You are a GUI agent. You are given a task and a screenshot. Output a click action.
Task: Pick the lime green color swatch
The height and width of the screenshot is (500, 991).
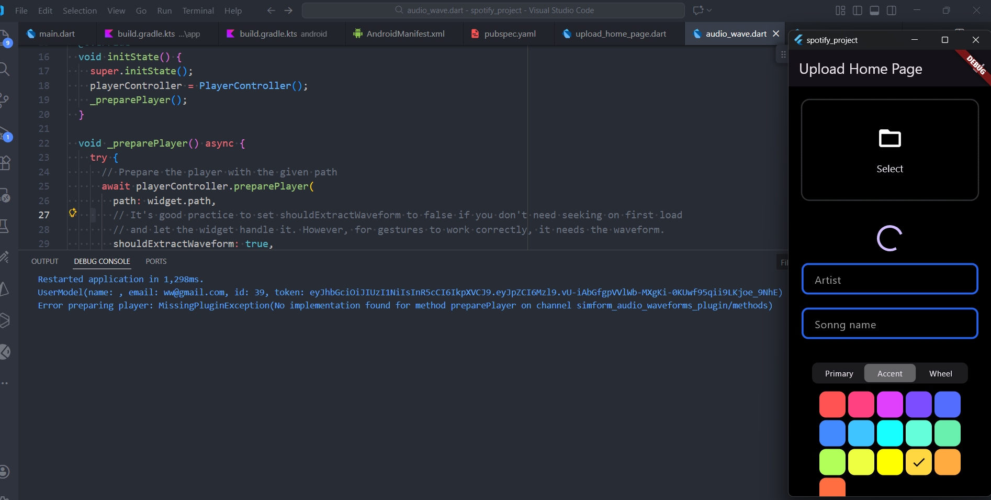click(832, 462)
